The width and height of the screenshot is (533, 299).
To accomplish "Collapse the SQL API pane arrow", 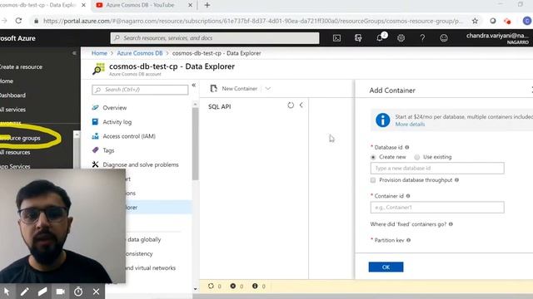I will pyautogui.click(x=301, y=105).
